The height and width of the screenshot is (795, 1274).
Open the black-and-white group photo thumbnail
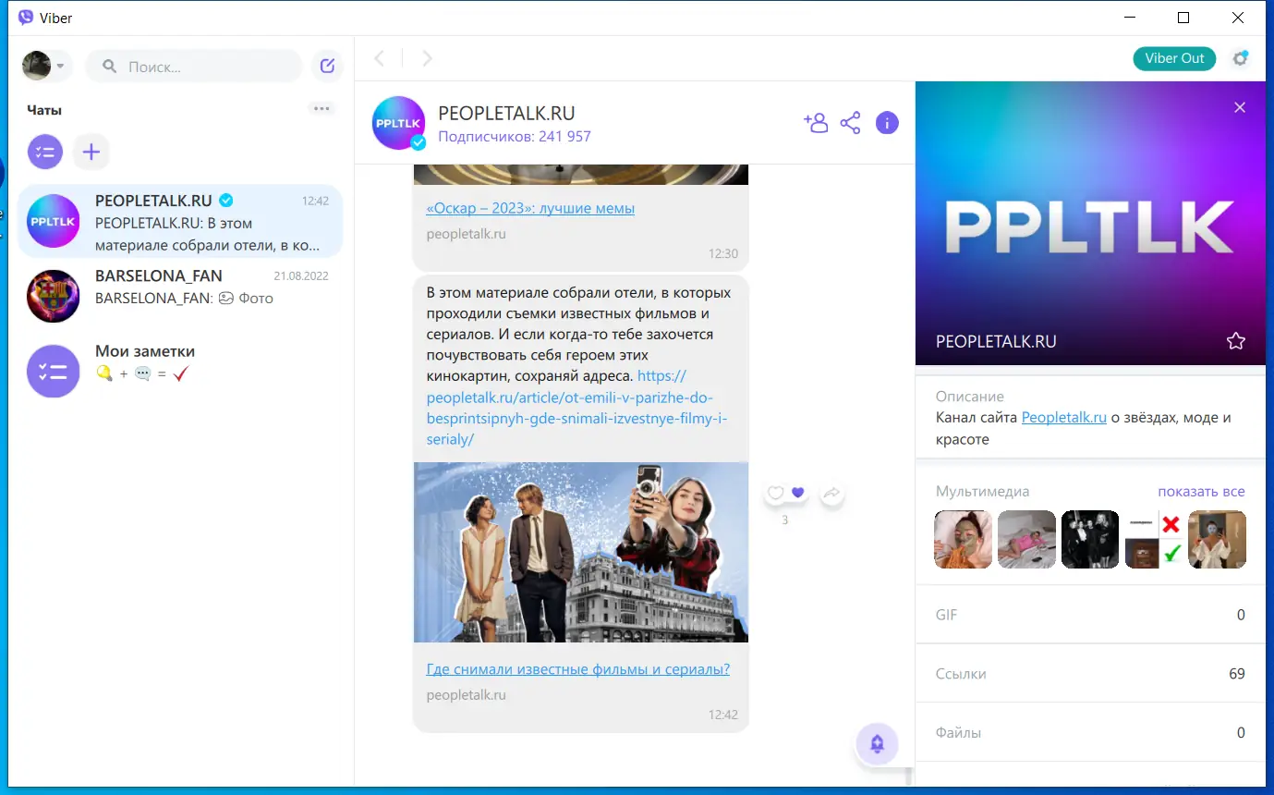coord(1090,539)
